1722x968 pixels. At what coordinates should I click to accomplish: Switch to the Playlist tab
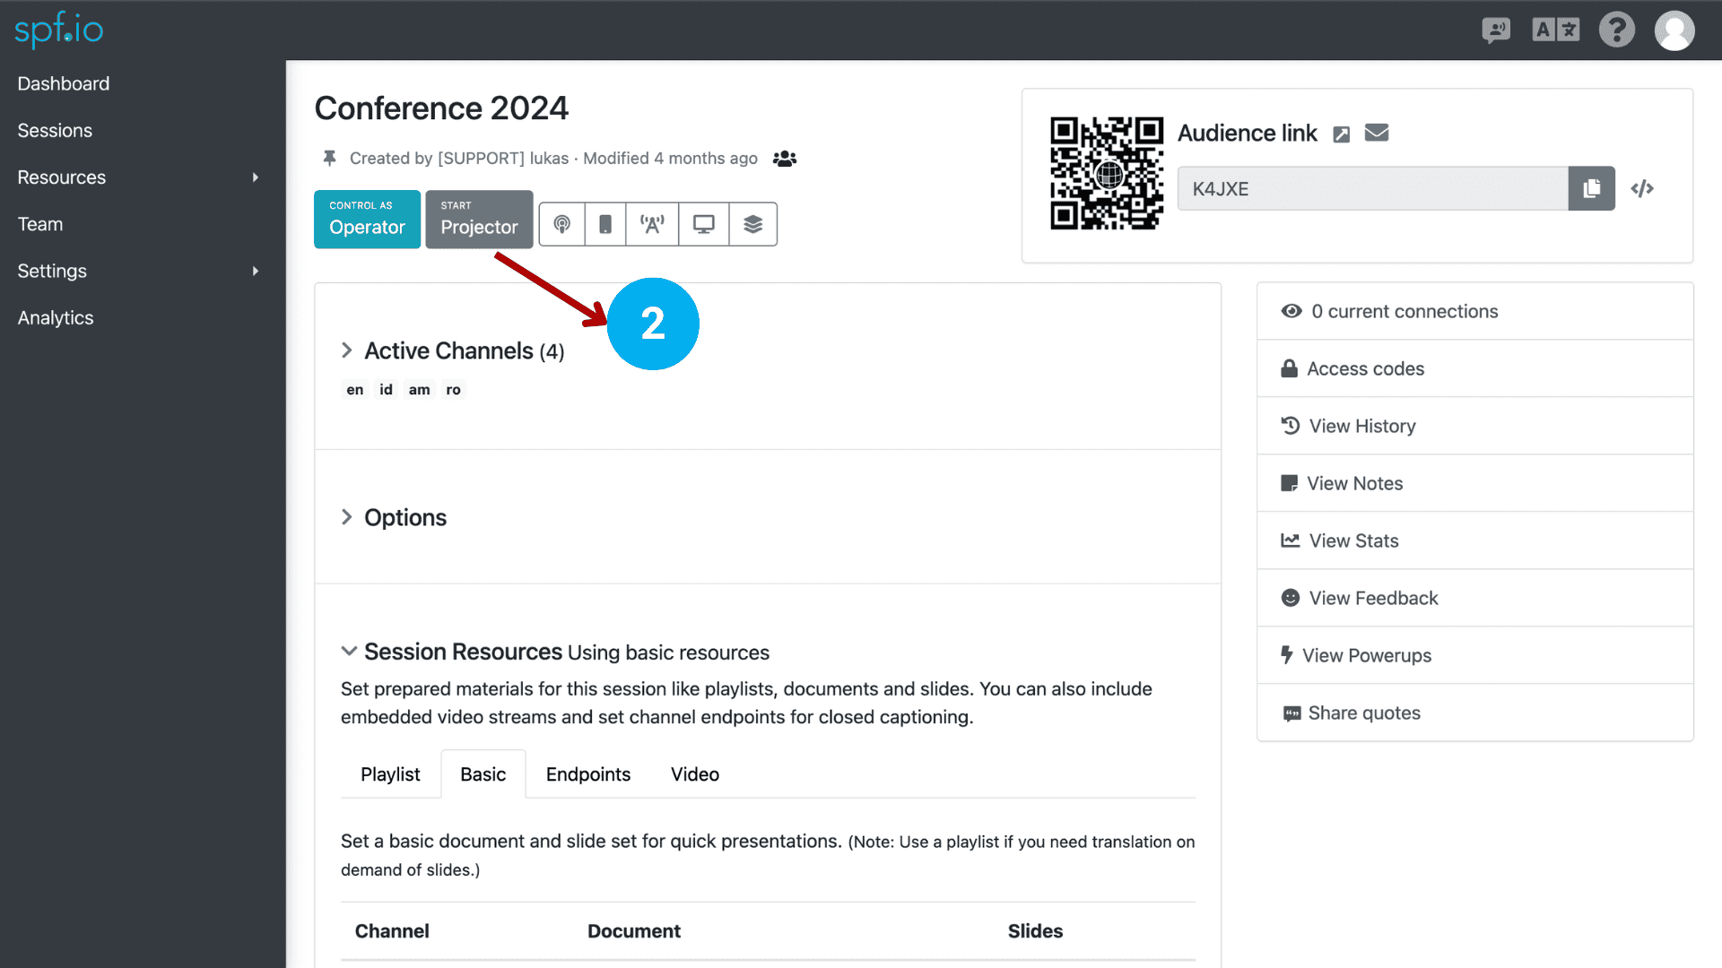click(390, 774)
